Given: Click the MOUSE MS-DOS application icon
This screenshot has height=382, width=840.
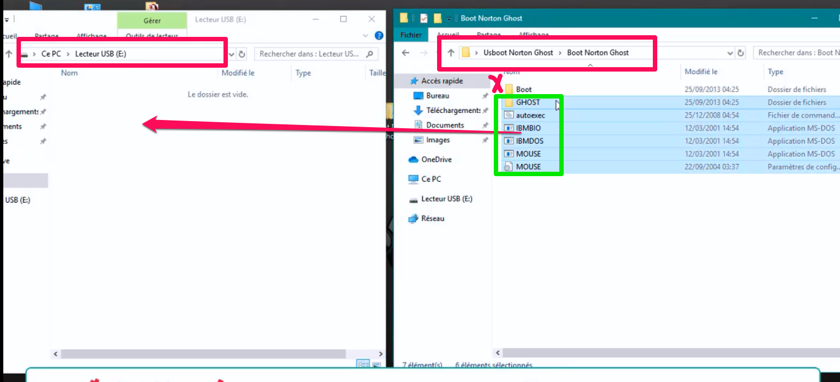Looking at the screenshot, I should 509,154.
